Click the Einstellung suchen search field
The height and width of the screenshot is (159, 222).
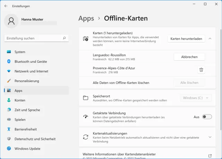point(33,38)
